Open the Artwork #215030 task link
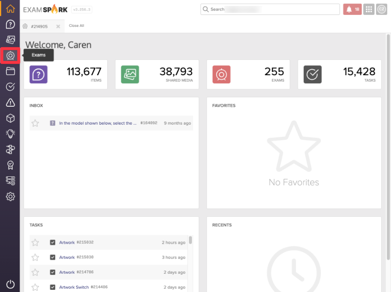Viewport: 391px width, 292px height. pos(67,257)
